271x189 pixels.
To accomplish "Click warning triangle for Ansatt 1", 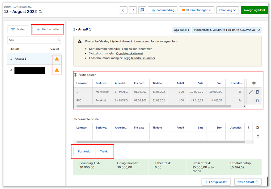I will pos(57,59).
